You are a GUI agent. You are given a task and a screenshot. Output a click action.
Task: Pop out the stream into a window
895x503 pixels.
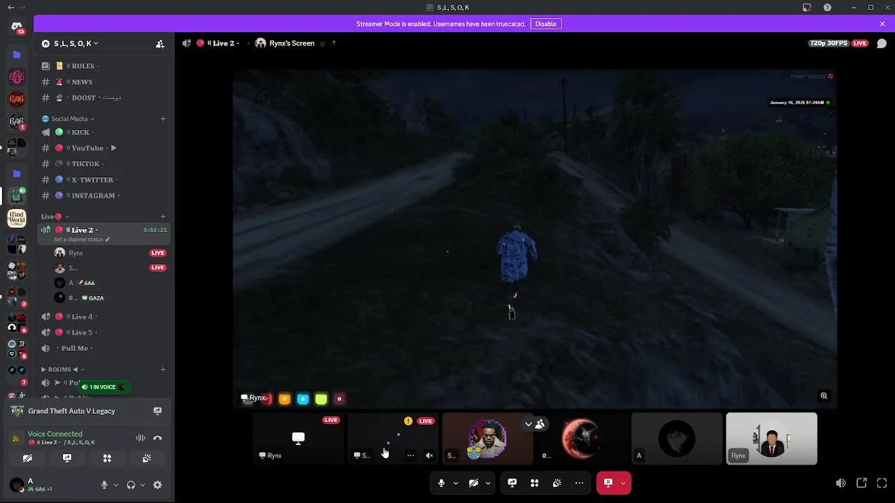(861, 483)
